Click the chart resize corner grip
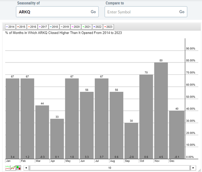Viewport: 202px width, 172px height. coord(200,170)
